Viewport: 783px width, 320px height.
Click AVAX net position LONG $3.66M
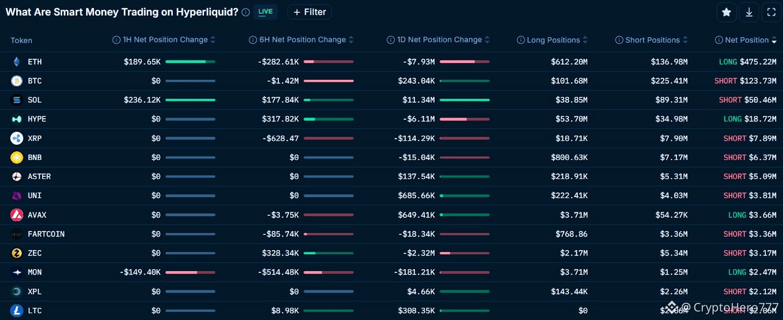[752, 215]
